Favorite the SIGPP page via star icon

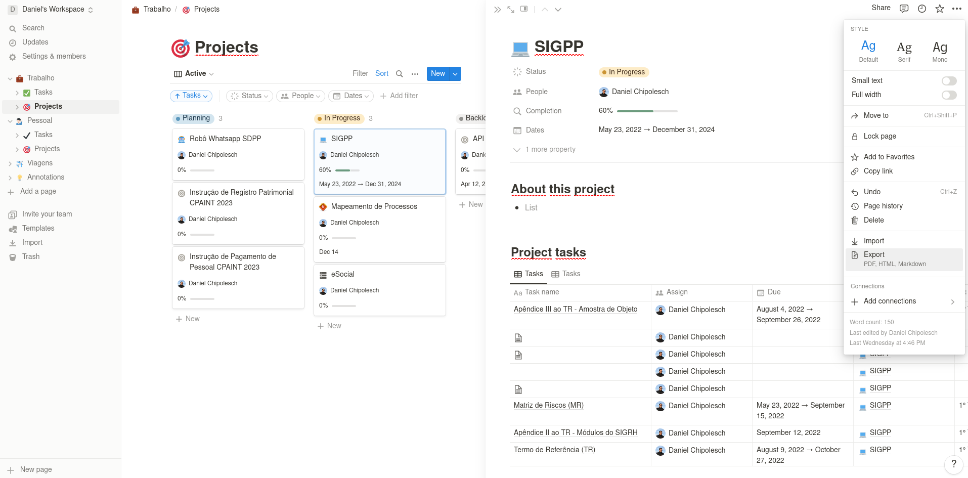point(939,9)
